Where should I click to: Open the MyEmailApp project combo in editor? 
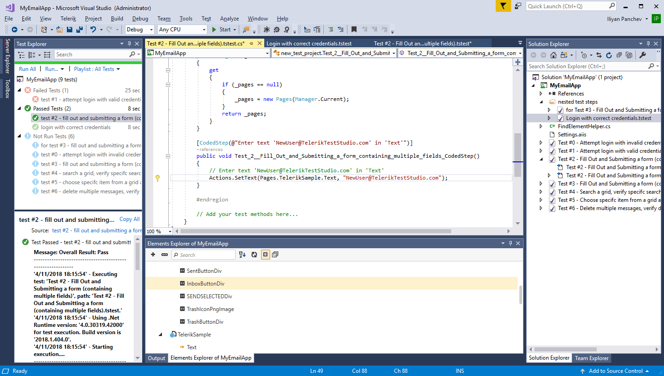pos(208,53)
